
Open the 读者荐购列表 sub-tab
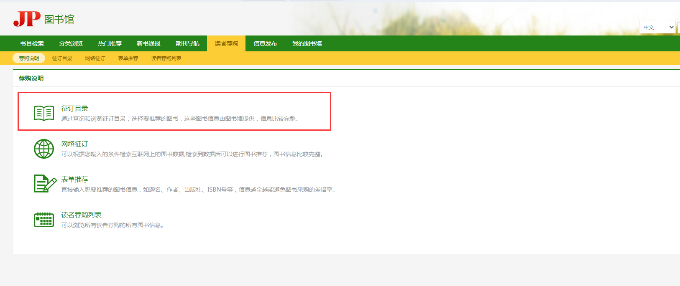tap(166, 58)
